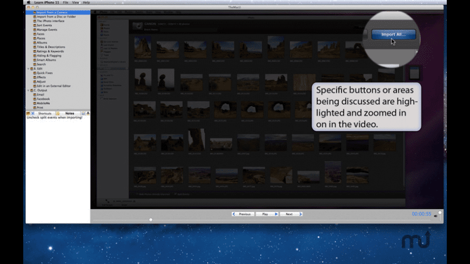Switch to the Notes tab
Image resolution: width=470 pixels, height=264 pixels.
70,113
